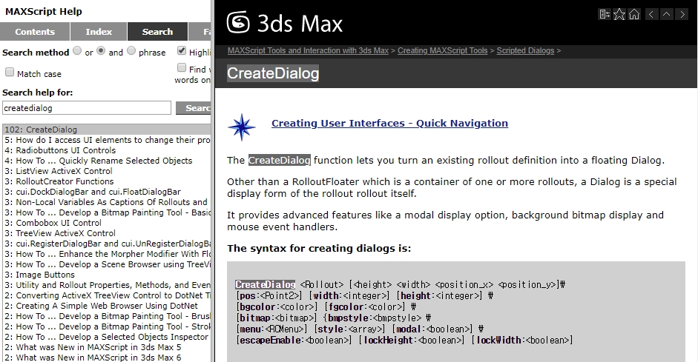This screenshot has width=698, height=362.
Task: Click the MAXScript Help title
Action: click(x=44, y=12)
